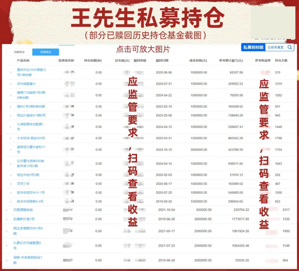Click the cost price 1200000.00
Viewport: 299px width, 271px height.
click(x=199, y=138)
